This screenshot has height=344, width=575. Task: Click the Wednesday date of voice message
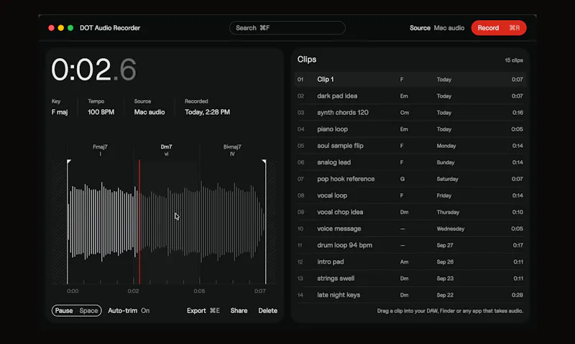pos(451,228)
